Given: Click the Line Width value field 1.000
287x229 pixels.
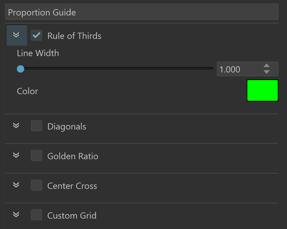Looking at the screenshot, I should (x=240, y=69).
